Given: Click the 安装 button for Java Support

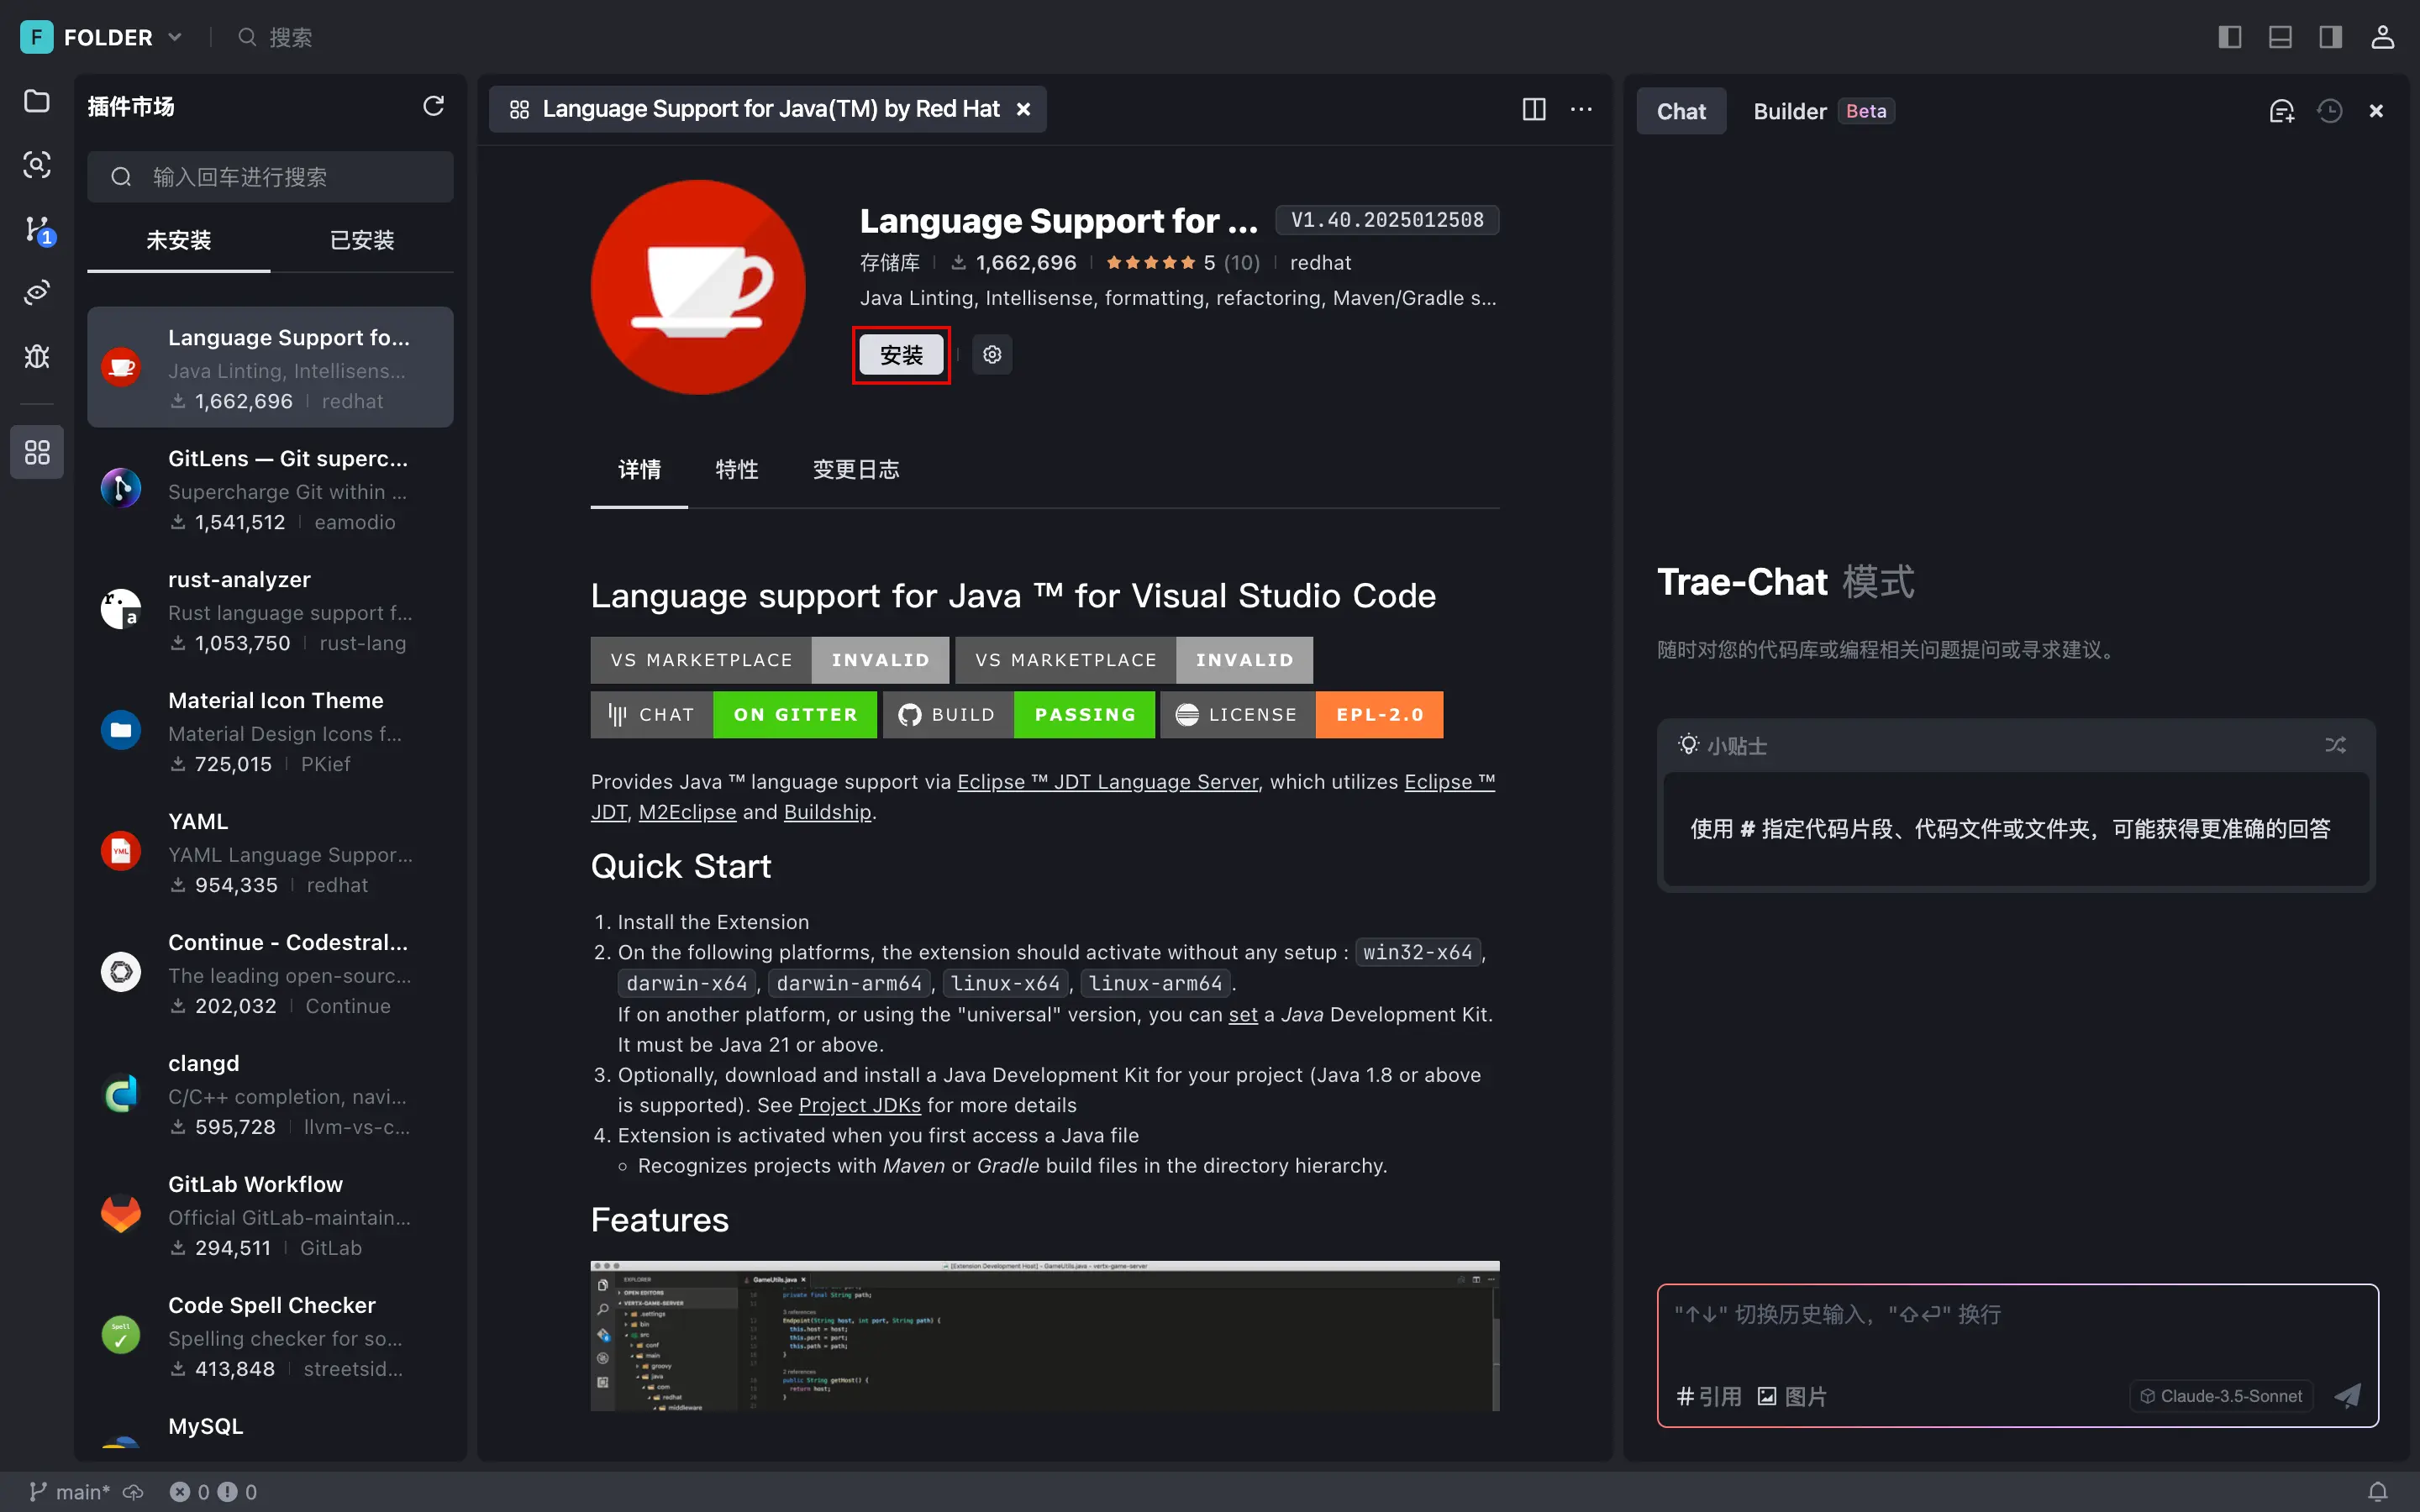Looking at the screenshot, I should (x=901, y=354).
